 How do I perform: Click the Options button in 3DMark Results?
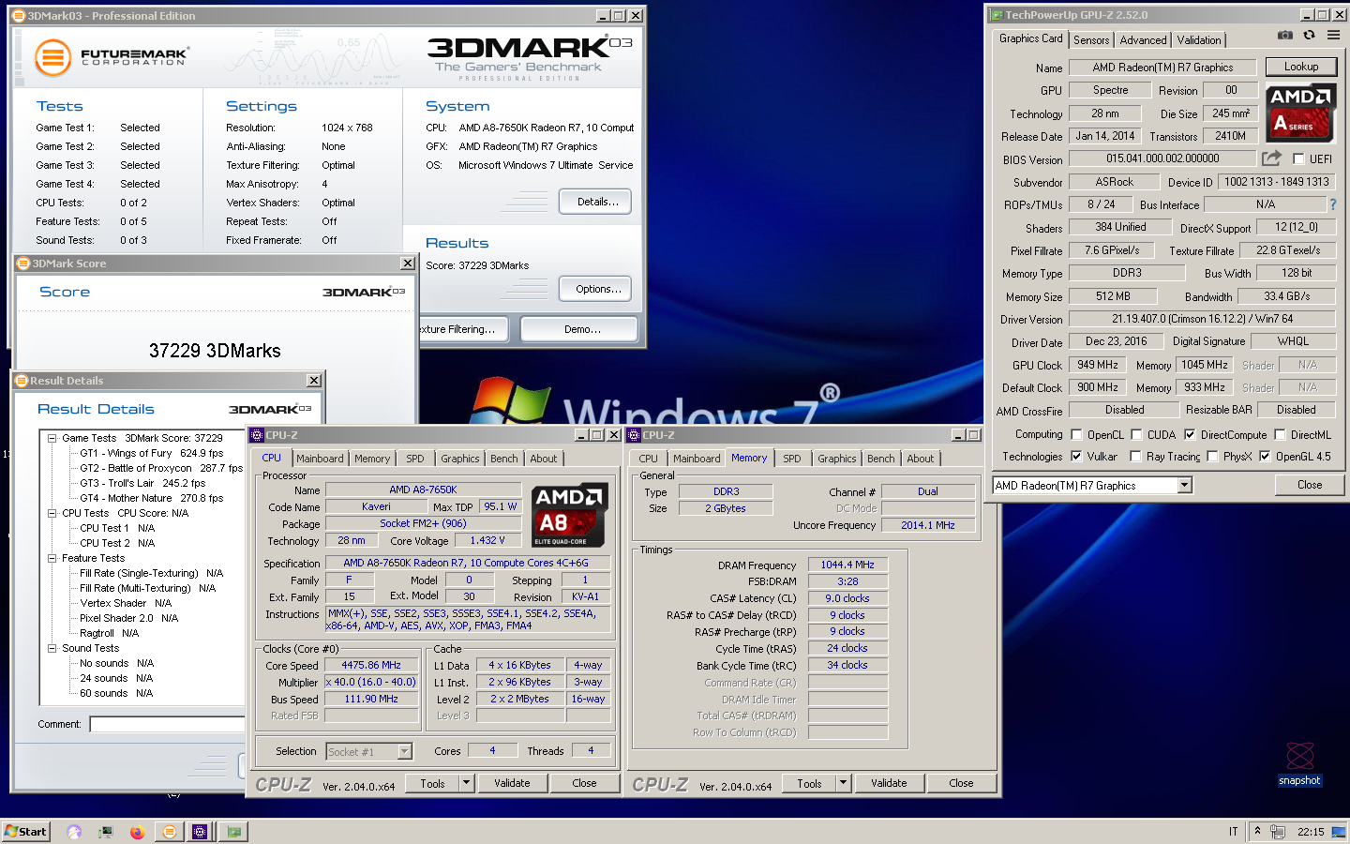coord(595,289)
